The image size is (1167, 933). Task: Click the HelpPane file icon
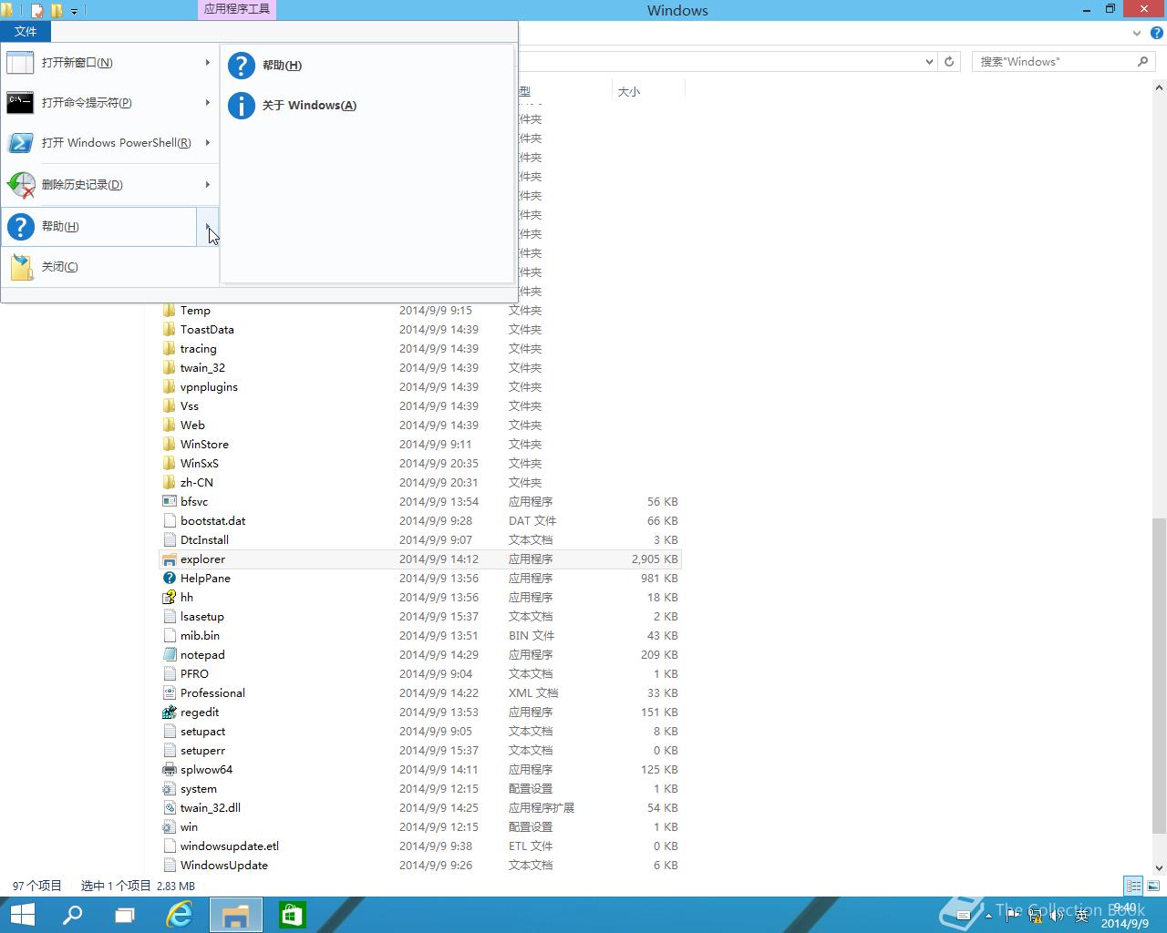point(169,579)
